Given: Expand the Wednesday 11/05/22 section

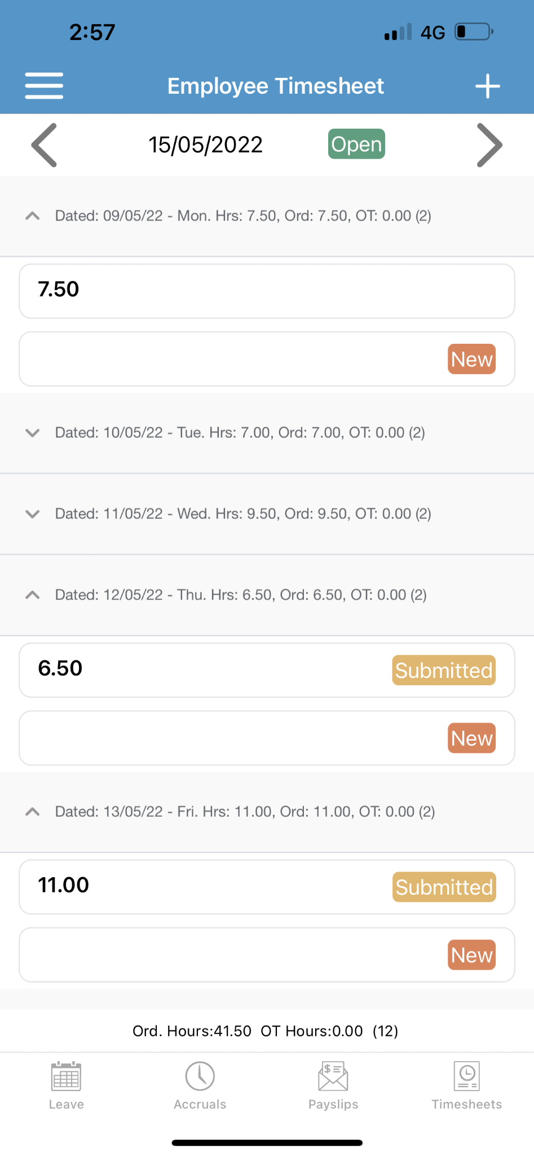Looking at the screenshot, I should (33, 514).
